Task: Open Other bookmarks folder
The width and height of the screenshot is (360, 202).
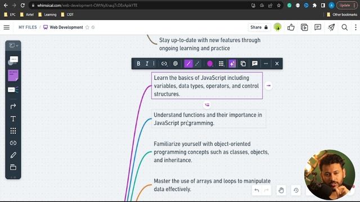Action: [342, 15]
